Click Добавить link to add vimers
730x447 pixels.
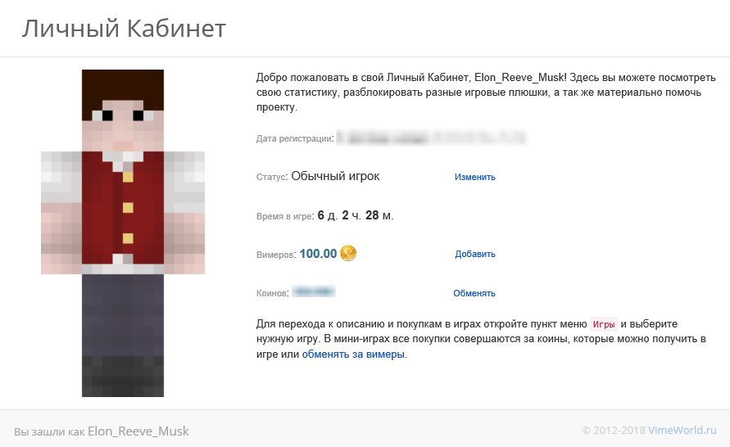(475, 254)
